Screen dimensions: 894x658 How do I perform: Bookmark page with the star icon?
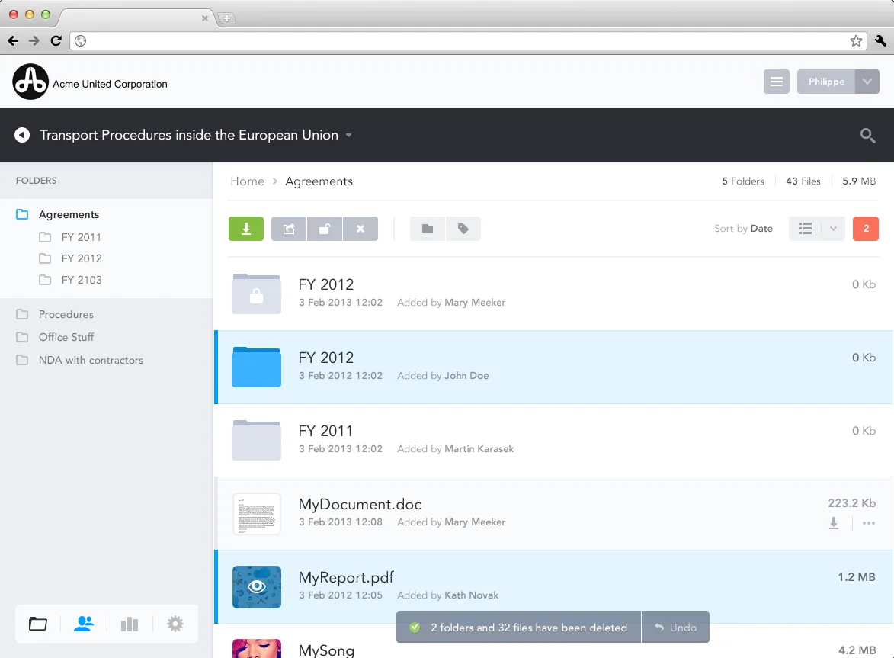[x=856, y=40]
